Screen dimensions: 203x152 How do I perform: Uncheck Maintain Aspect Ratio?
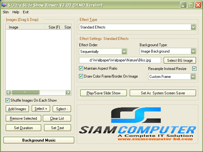pyautogui.click(x=81, y=68)
